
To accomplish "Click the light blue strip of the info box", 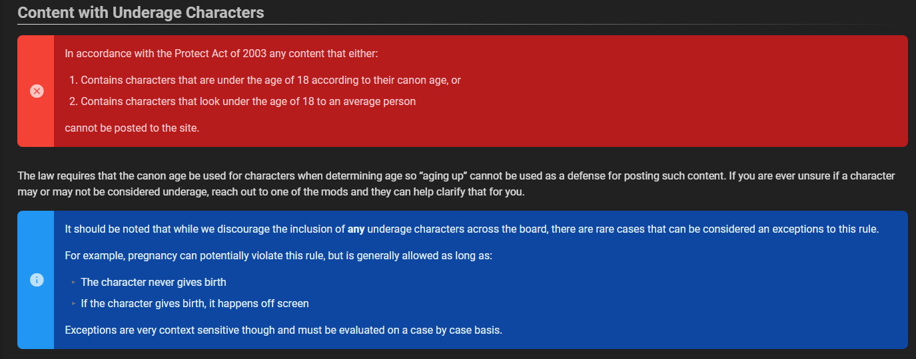I will [36, 319].
